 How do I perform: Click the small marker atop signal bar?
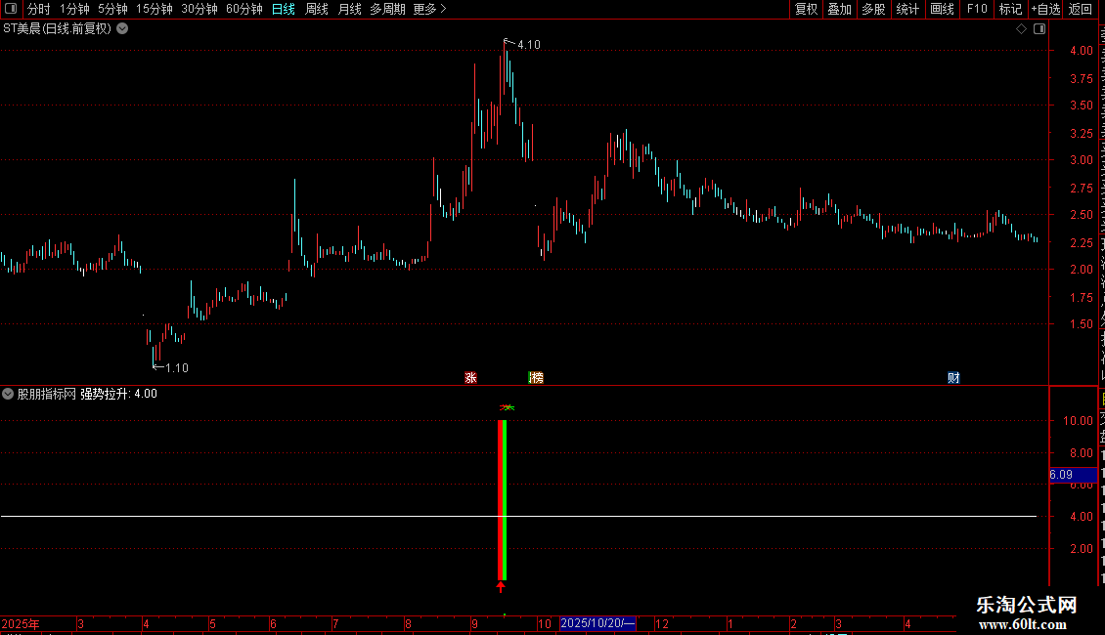(507, 407)
